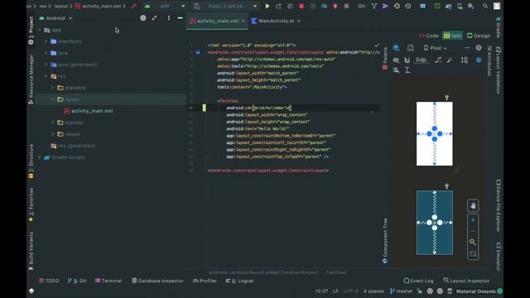The image size is (530, 298).
Task: Open the TODO tool window
Action: point(50,281)
